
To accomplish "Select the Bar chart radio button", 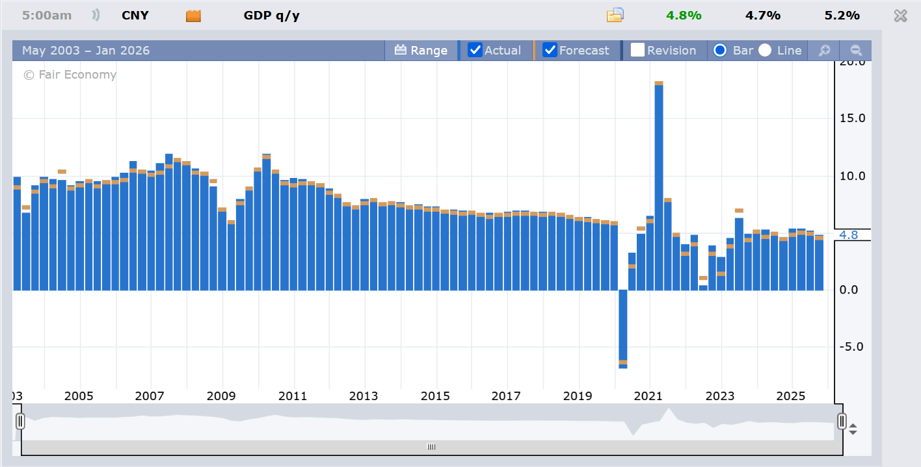I will (x=720, y=50).
